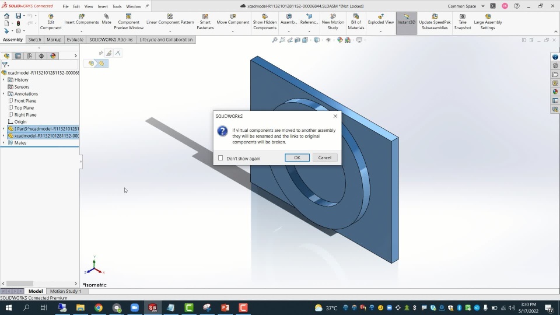Open PowerPoint from the taskbar
Image resolution: width=560 pixels, height=315 pixels.
click(x=225, y=307)
